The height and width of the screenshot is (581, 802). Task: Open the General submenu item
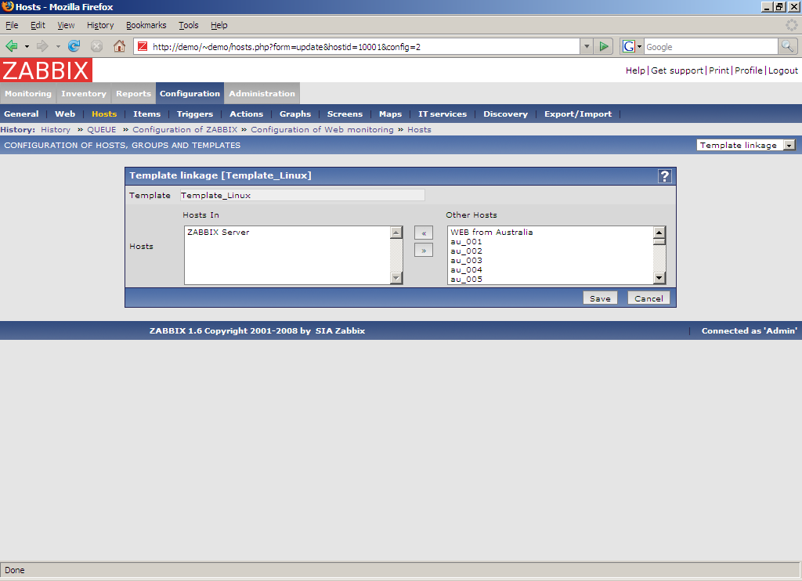pyautogui.click(x=21, y=114)
